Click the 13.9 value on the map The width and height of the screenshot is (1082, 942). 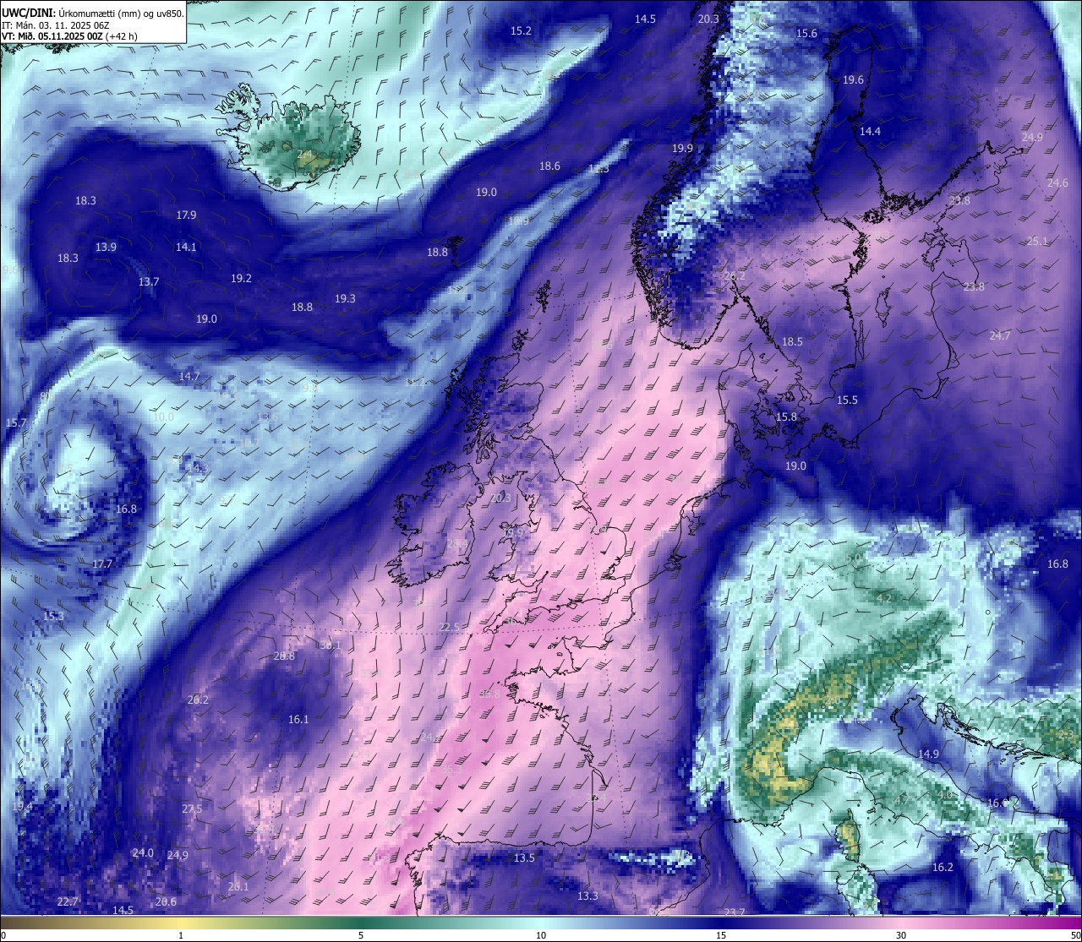coord(106,248)
